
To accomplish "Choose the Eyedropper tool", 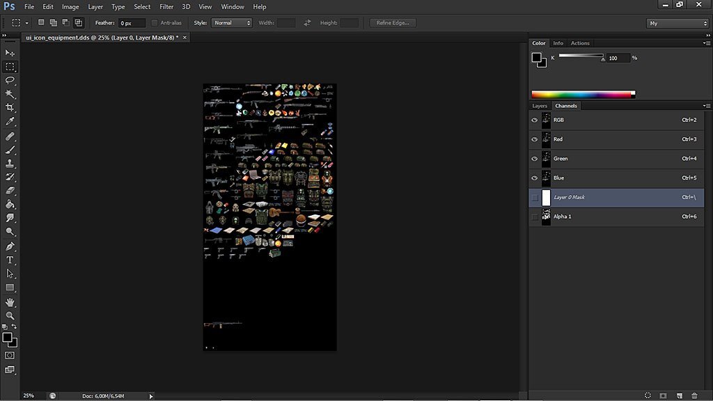I will (x=10, y=121).
